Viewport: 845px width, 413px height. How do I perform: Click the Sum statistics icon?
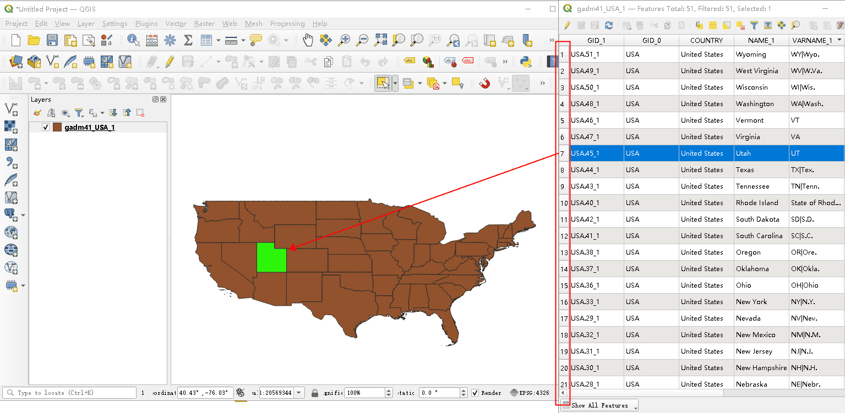click(x=188, y=40)
